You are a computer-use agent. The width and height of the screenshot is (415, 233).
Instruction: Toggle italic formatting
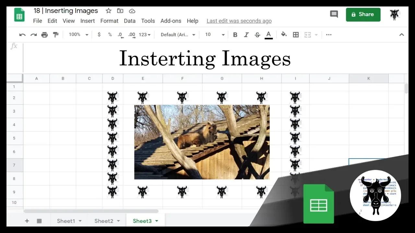pyautogui.click(x=246, y=34)
